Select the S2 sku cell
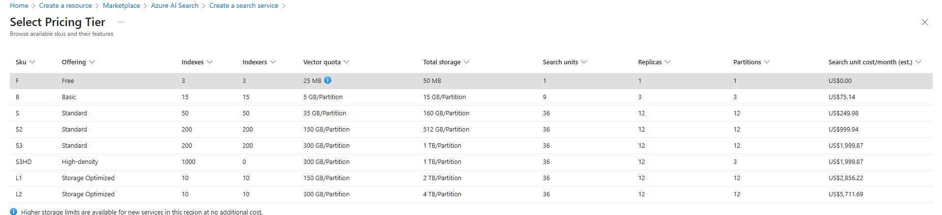Viewport: 942px width, 215px height. point(19,130)
